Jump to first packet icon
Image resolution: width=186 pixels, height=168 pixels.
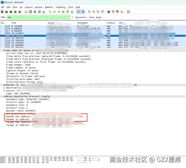point(68,12)
